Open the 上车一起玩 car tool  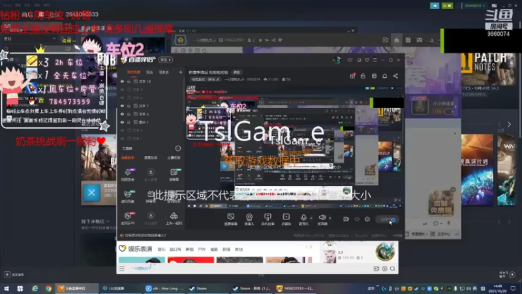174,218
